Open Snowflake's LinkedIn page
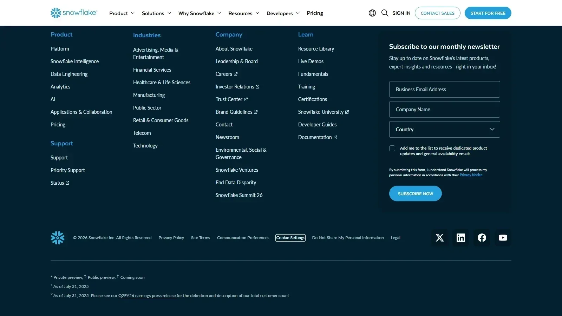The height and width of the screenshot is (316, 562). tap(461, 238)
